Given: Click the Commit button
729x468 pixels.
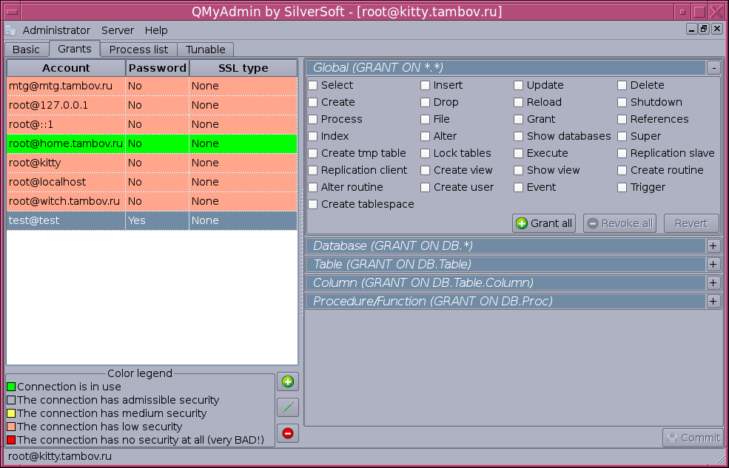Looking at the screenshot, I should (x=692, y=438).
